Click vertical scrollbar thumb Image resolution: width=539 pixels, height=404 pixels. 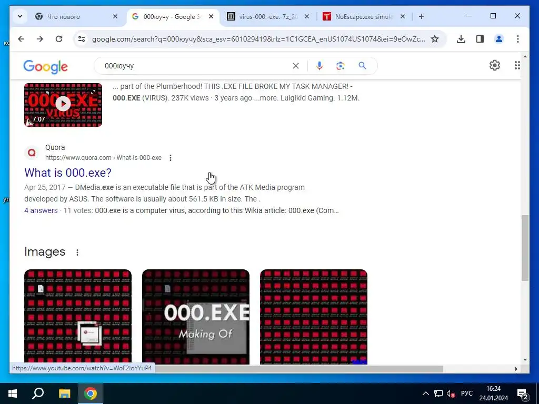(x=525, y=248)
